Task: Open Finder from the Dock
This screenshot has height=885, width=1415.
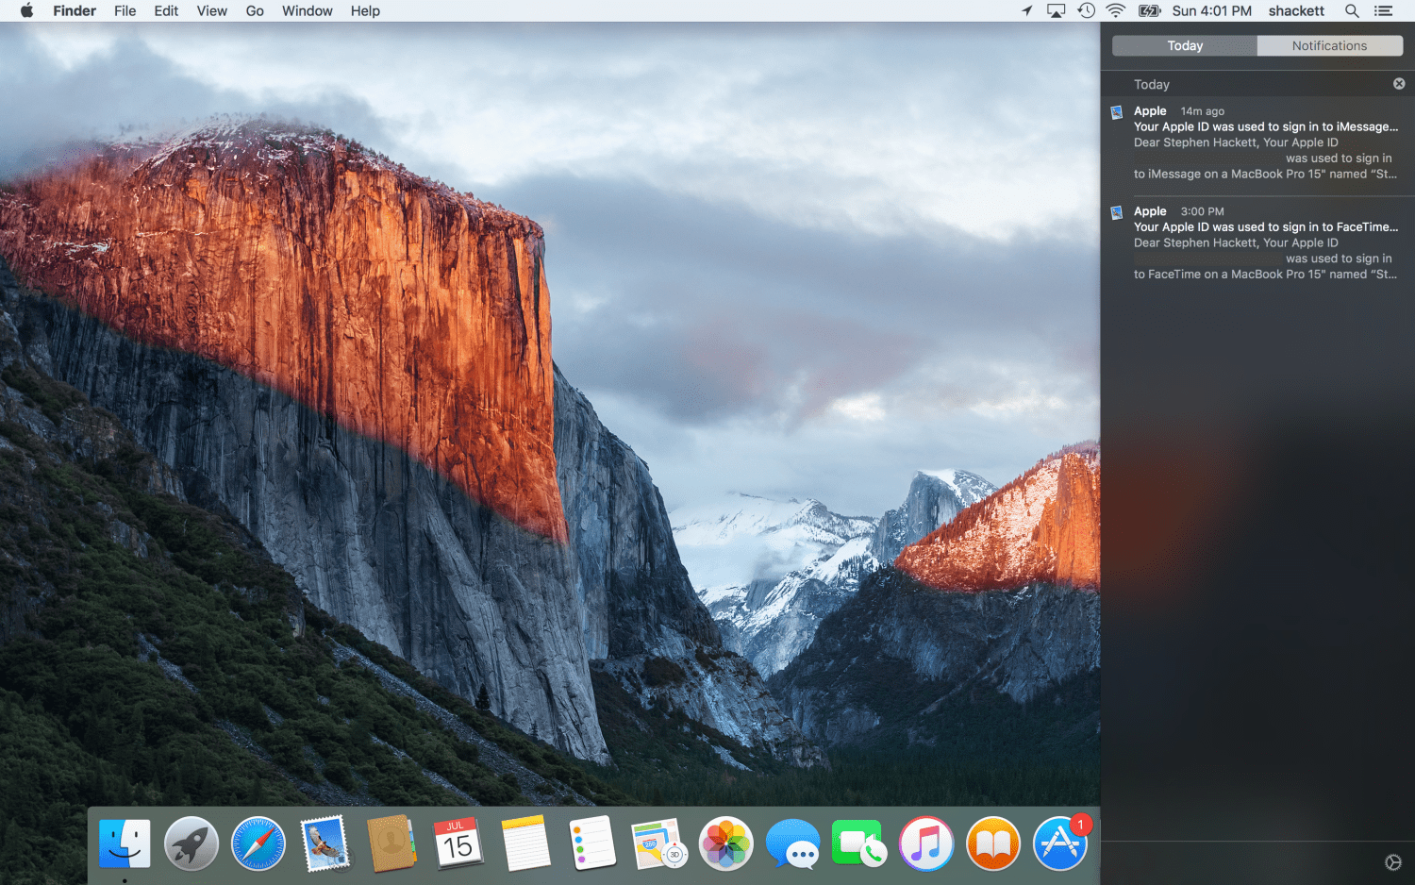Action: [125, 843]
